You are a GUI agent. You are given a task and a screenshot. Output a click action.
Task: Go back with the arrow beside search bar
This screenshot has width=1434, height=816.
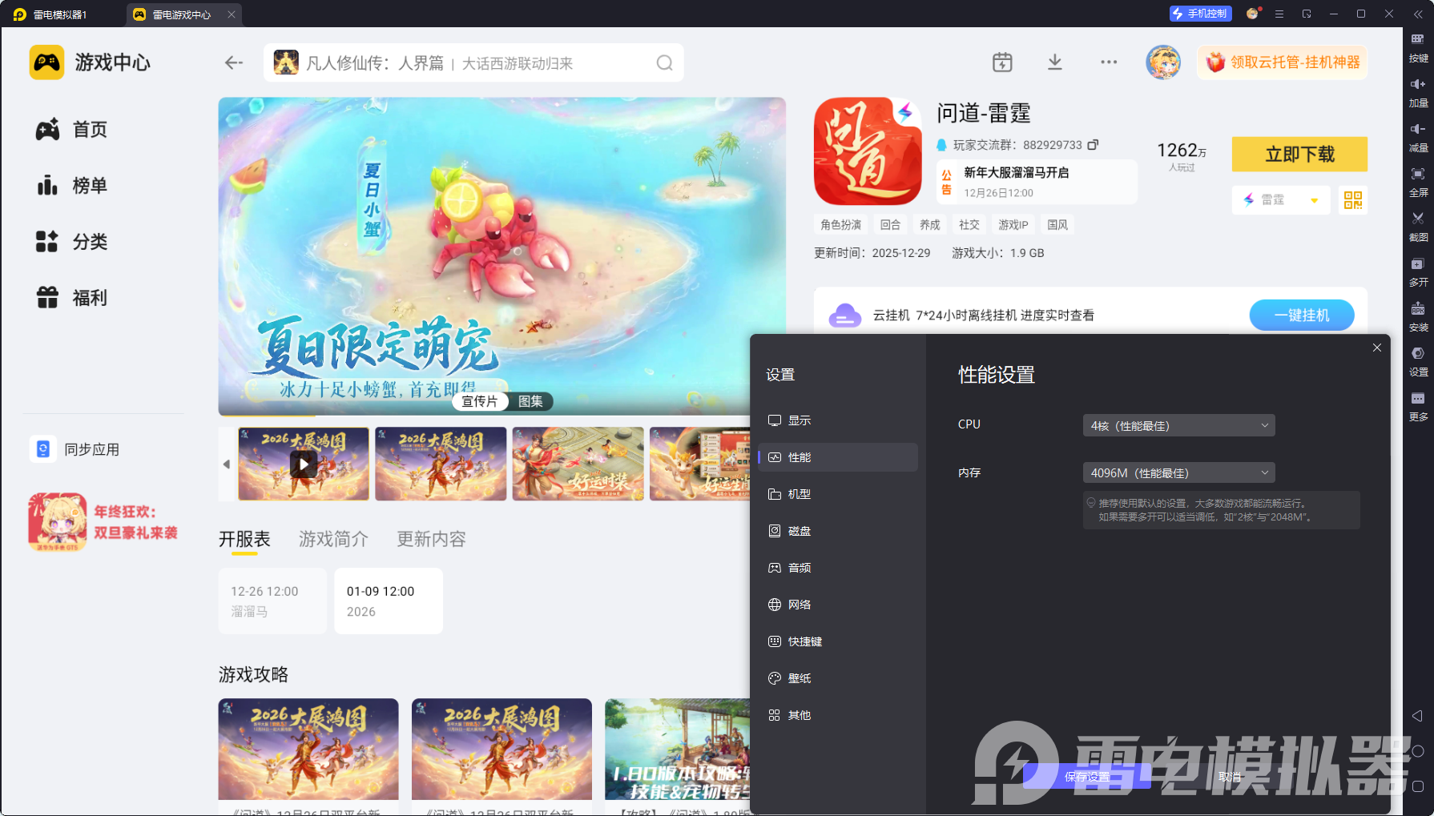click(234, 62)
